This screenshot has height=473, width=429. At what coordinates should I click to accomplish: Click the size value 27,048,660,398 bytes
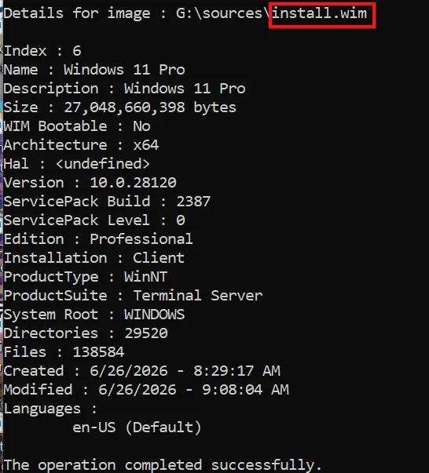[150, 107]
